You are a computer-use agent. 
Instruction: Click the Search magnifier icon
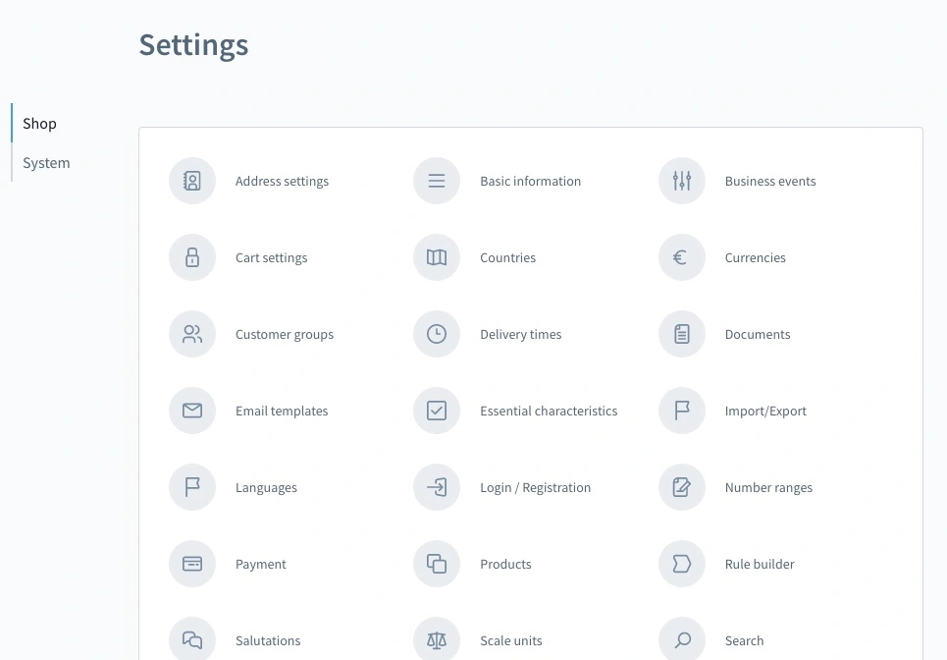pyautogui.click(x=682, y=638)
